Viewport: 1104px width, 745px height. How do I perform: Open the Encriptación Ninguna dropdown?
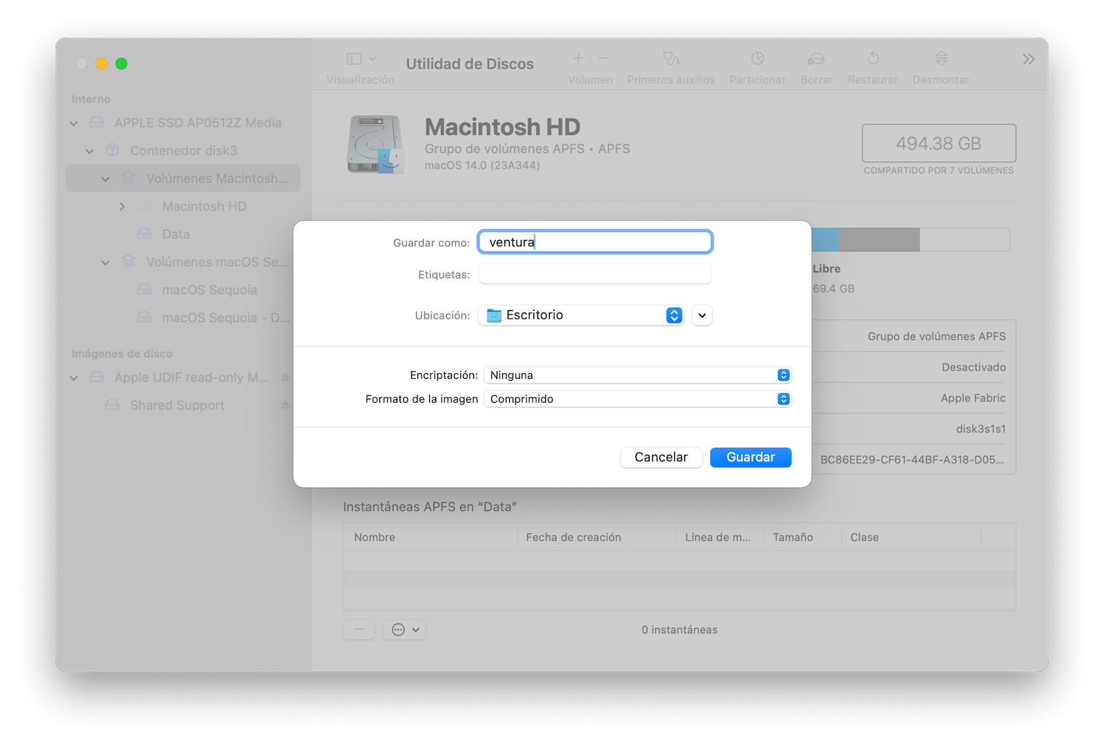638,375
